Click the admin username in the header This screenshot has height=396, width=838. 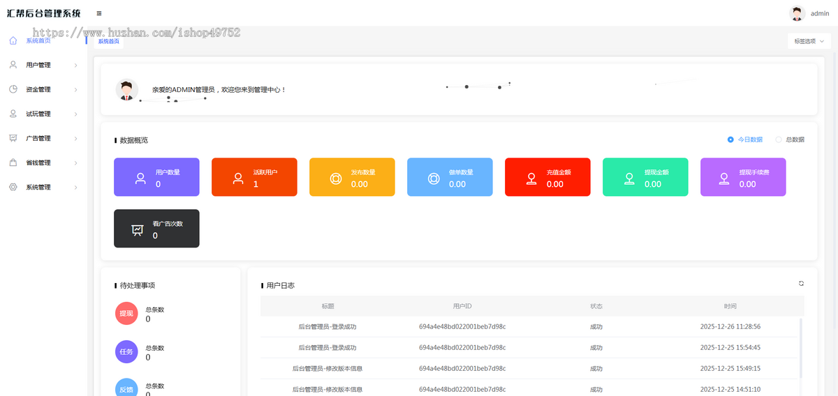820,13
